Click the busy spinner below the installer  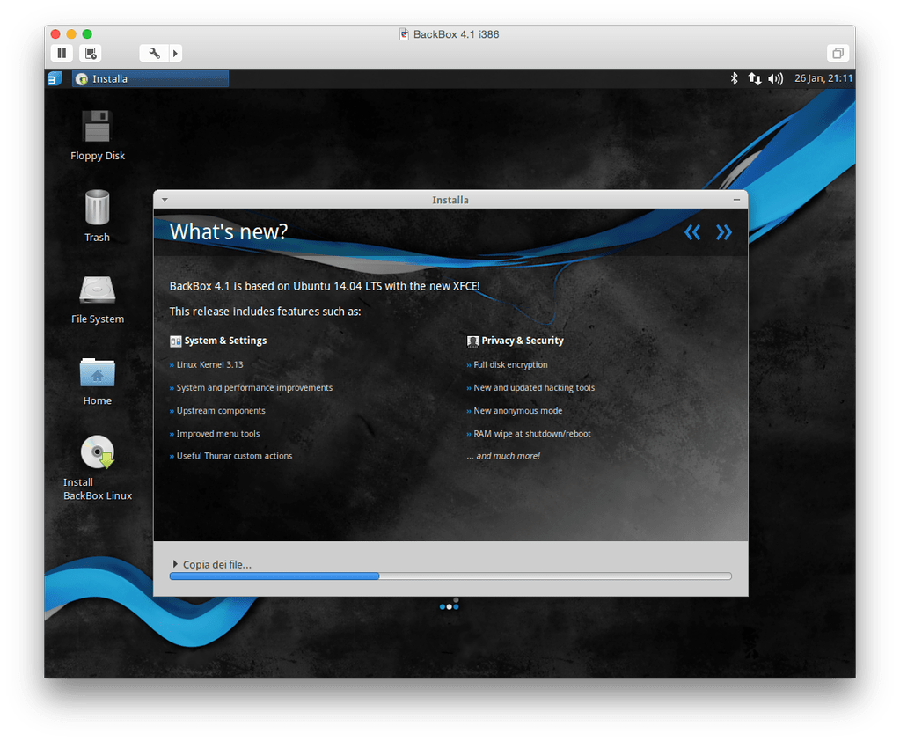(450, 605)
